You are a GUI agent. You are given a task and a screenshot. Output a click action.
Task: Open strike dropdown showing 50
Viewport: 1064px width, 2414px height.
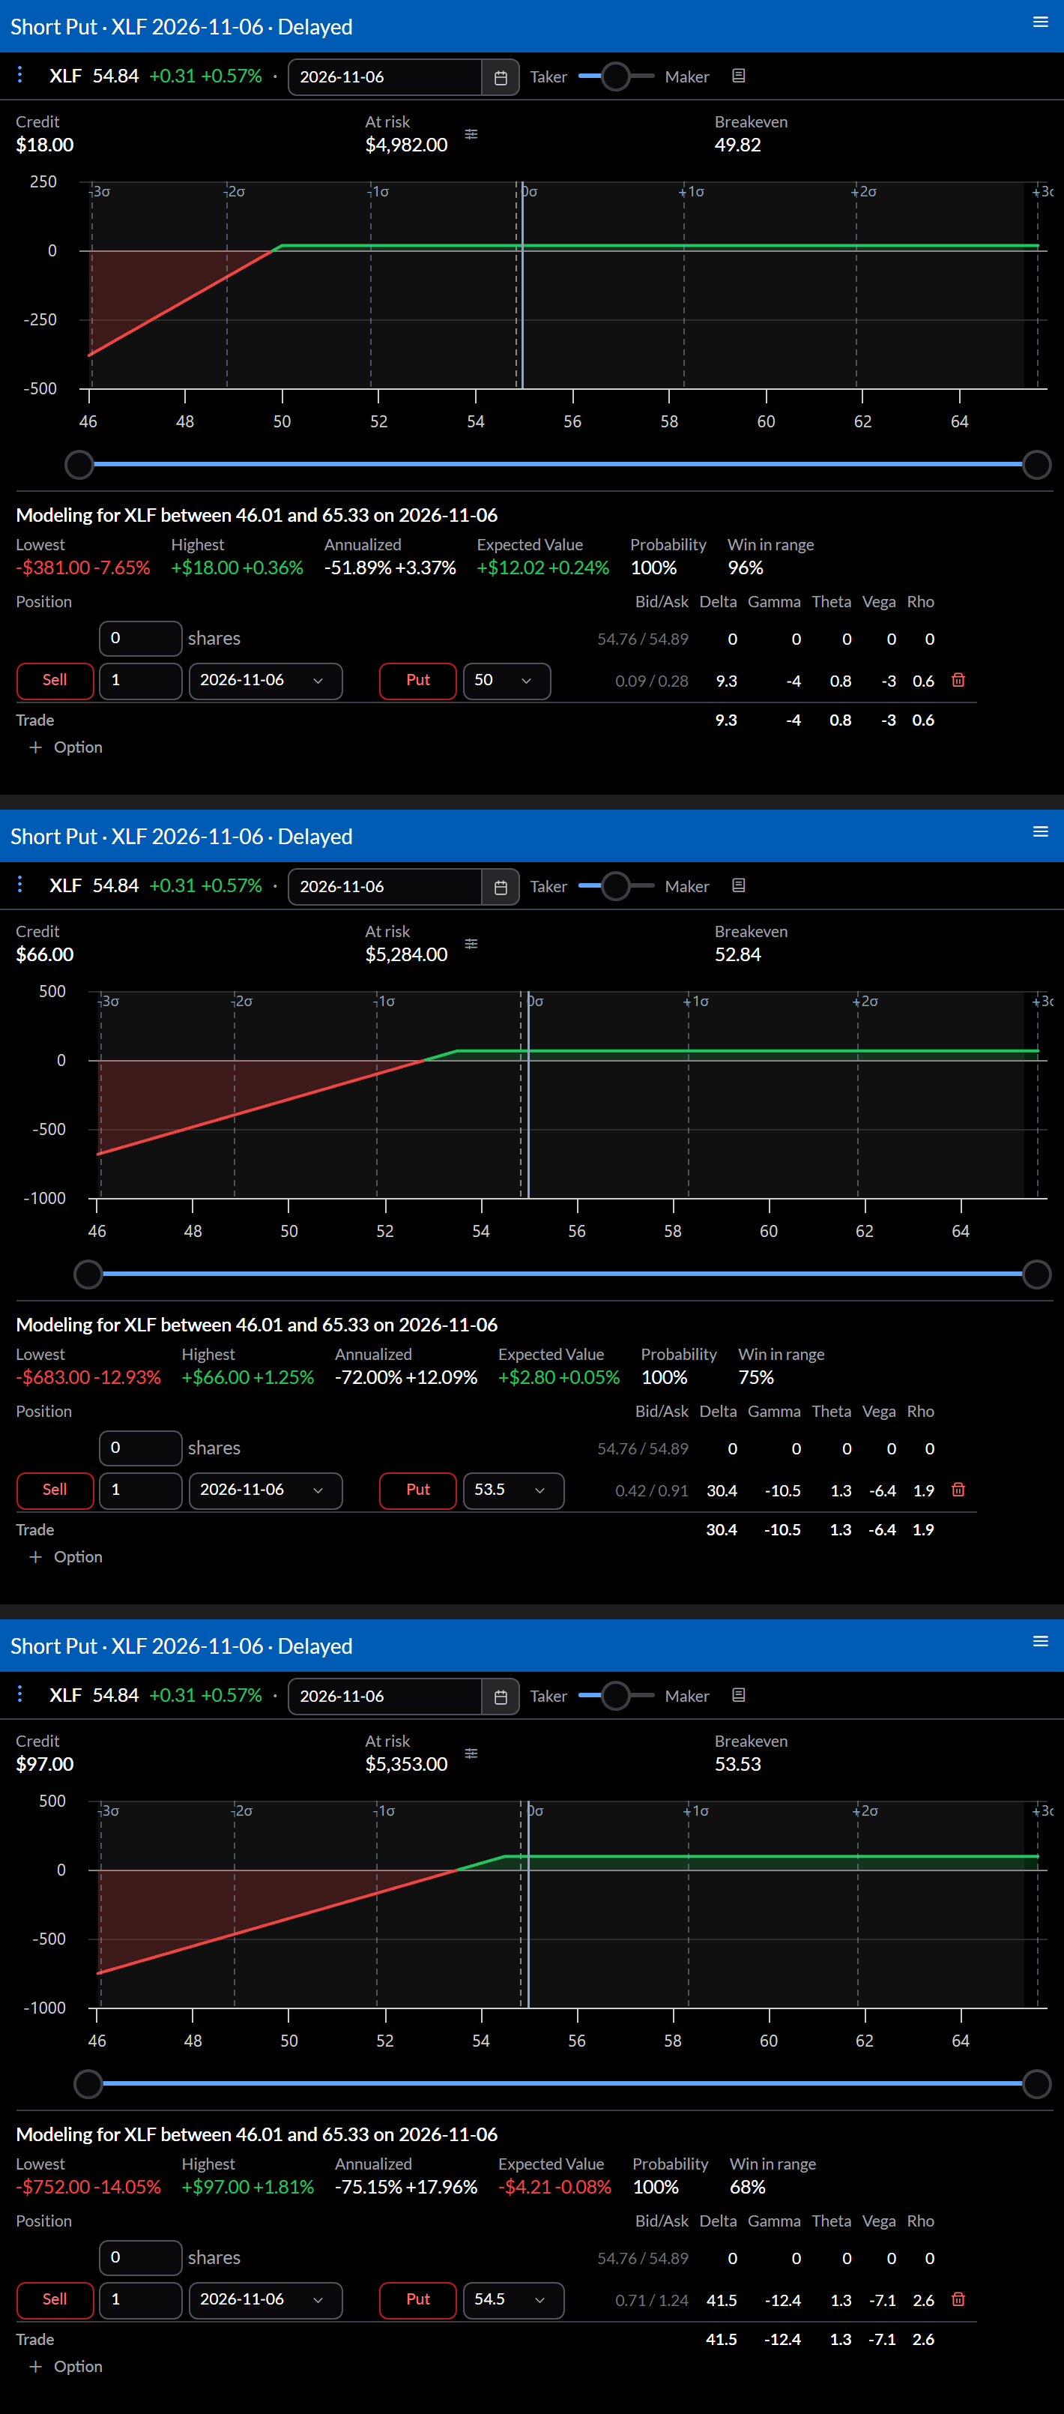click(x=507, y=681)
